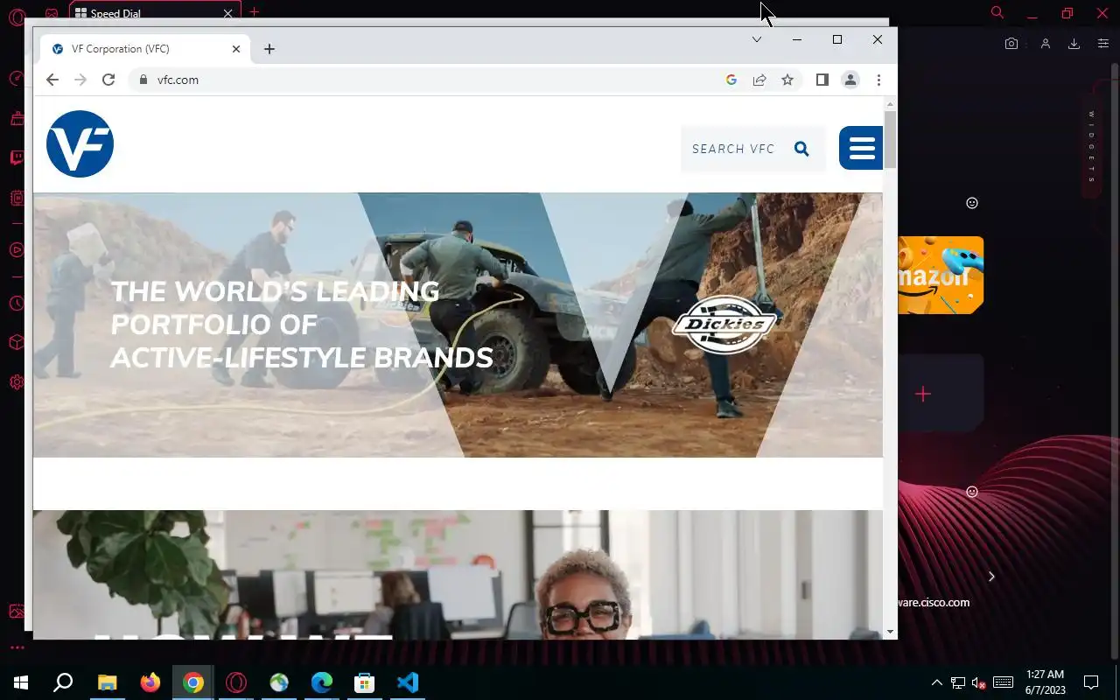Open the notification center icon
Viewport: 1120px width, 700px height.
tap(1091, 682)
